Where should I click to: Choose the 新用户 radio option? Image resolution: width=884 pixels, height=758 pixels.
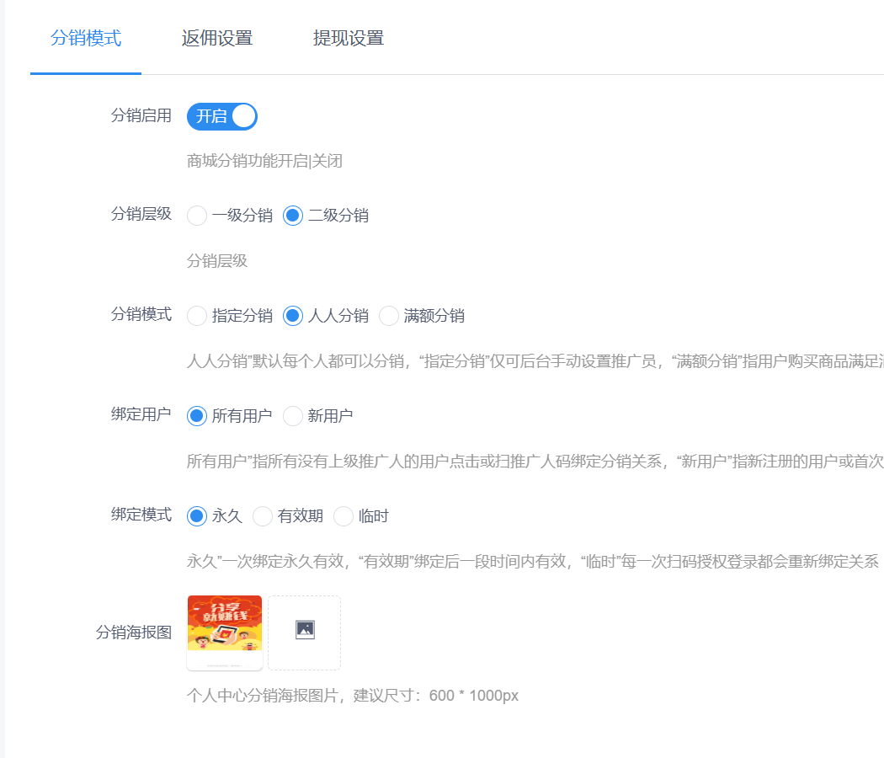[293, 416]
